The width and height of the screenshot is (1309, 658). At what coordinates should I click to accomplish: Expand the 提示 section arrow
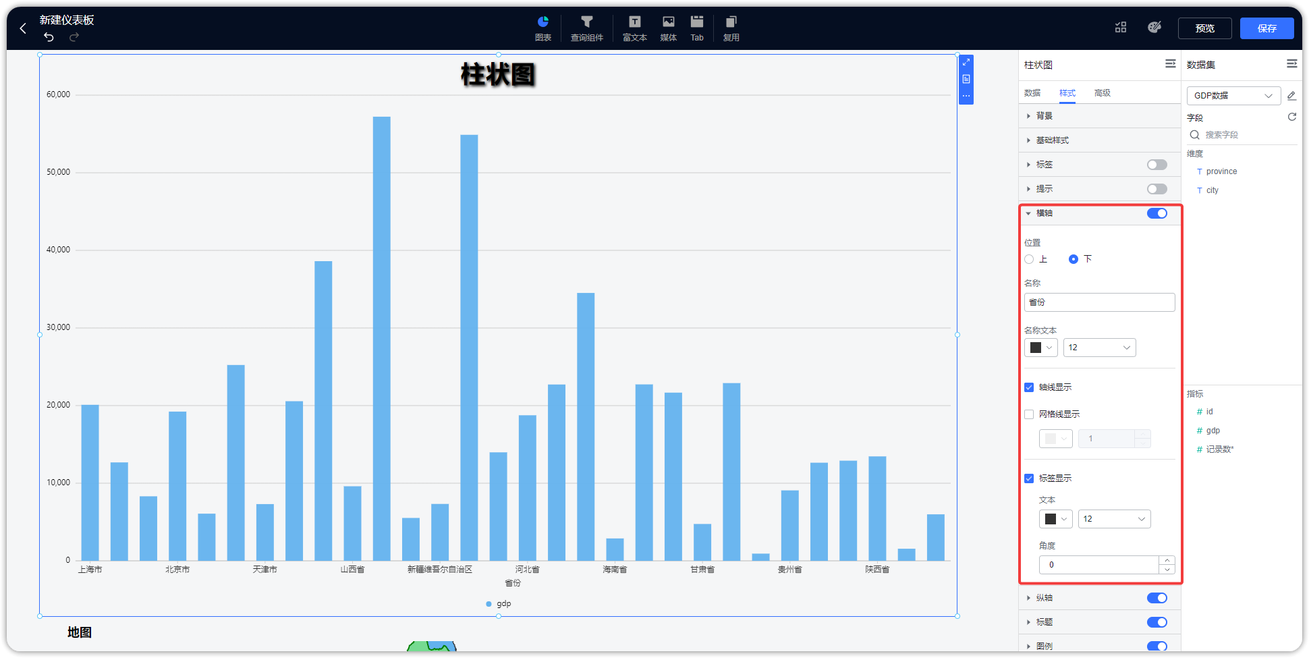[1028, 189]
